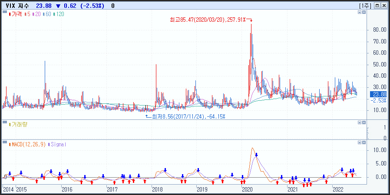Click the blue 23.88 current price tag
390x195 pixels.
pos(378,95)
